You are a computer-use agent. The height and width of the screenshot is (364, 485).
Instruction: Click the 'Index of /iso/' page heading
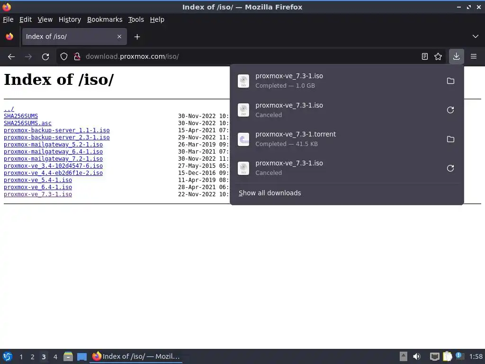(x=59, y=80)
